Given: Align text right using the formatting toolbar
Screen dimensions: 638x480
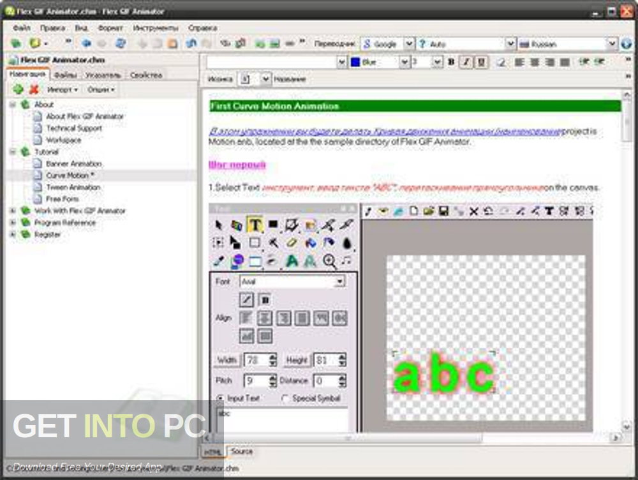Looking at the screenshot, I should (x=549, y=63).
